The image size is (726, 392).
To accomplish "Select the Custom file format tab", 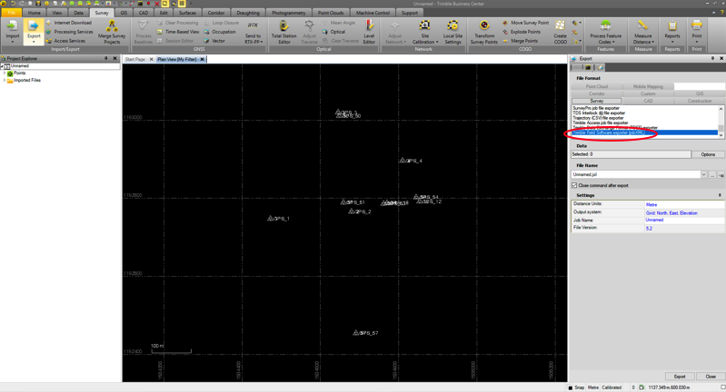I will pyautogui.click(x=648, y=93).
